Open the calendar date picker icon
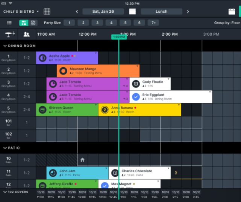The width and height of the screenshot is (241, 202). (132, 12)
